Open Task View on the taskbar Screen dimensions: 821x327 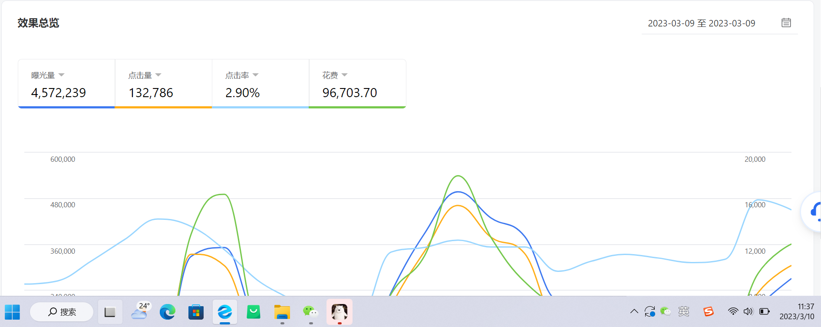coord(110,312)
